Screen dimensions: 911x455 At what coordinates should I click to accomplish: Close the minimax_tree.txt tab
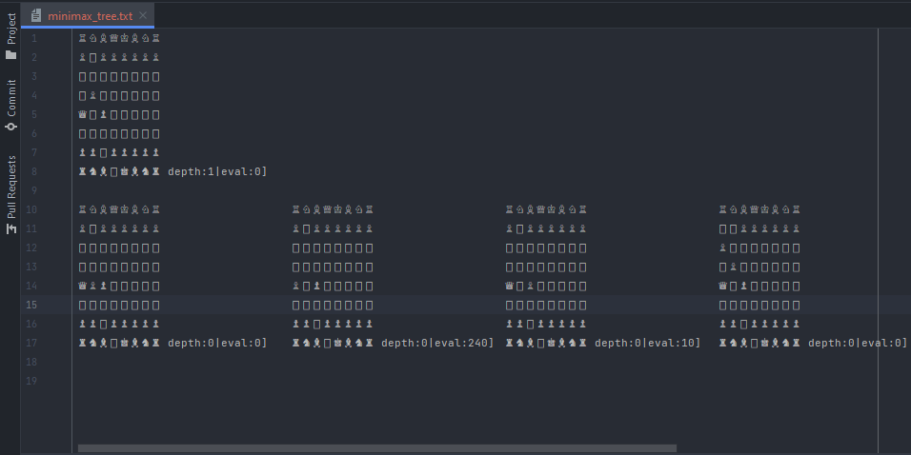(x=143, y=15)
